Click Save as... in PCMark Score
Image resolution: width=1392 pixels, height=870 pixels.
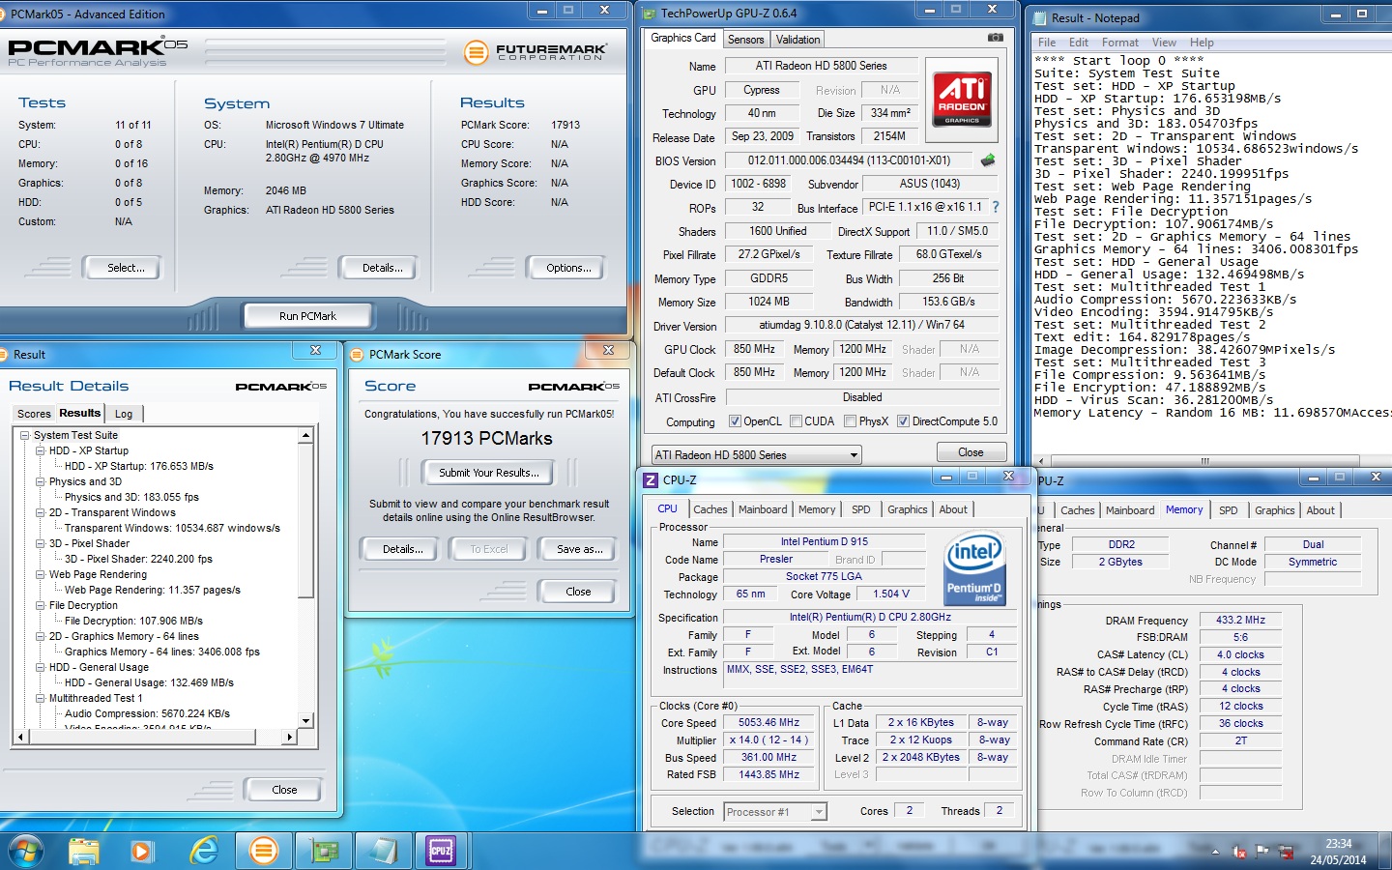tap(579, 549)
